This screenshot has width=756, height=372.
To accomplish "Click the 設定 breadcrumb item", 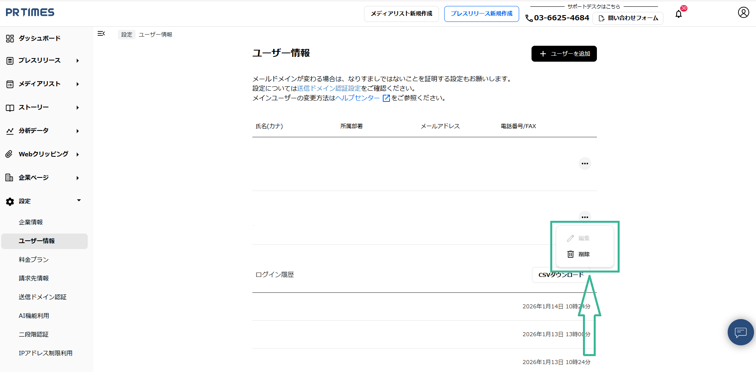I will tap(126, 34).
